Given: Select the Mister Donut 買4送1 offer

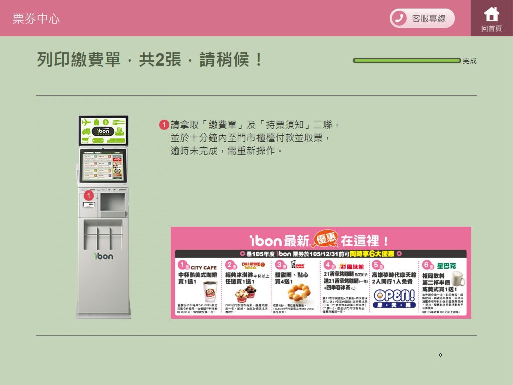Looking at the screenshot, I should 295,287.
